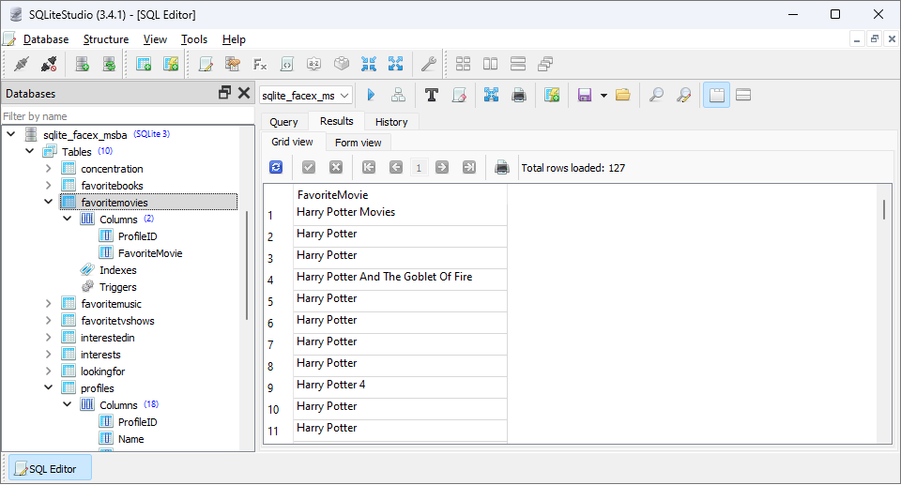The image size is (901, 485).
Task: Go to last page of results
Action: pos(469,167)
